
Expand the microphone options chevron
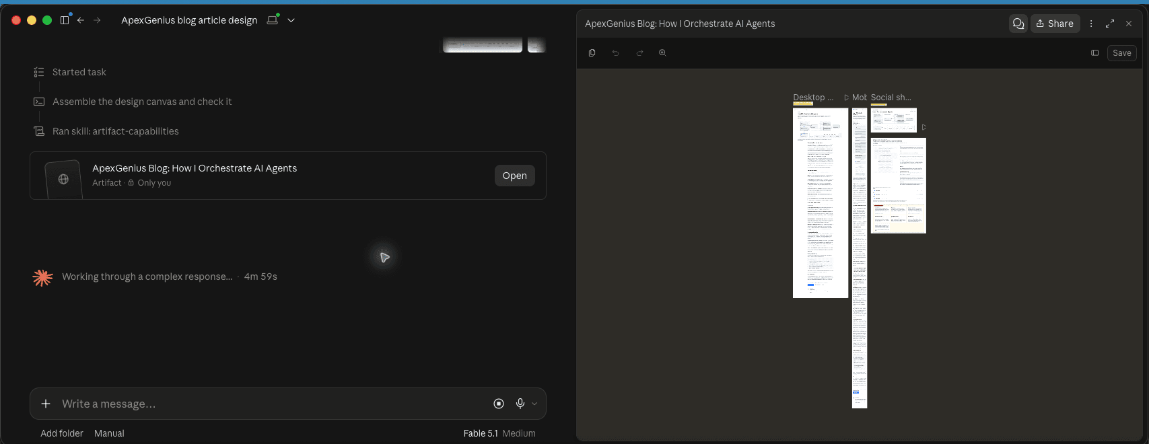534,404
